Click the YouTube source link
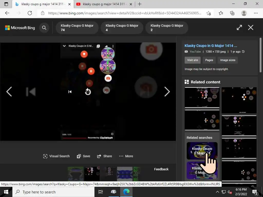This screenshot has height=197, width=263. tap(195, 52)
